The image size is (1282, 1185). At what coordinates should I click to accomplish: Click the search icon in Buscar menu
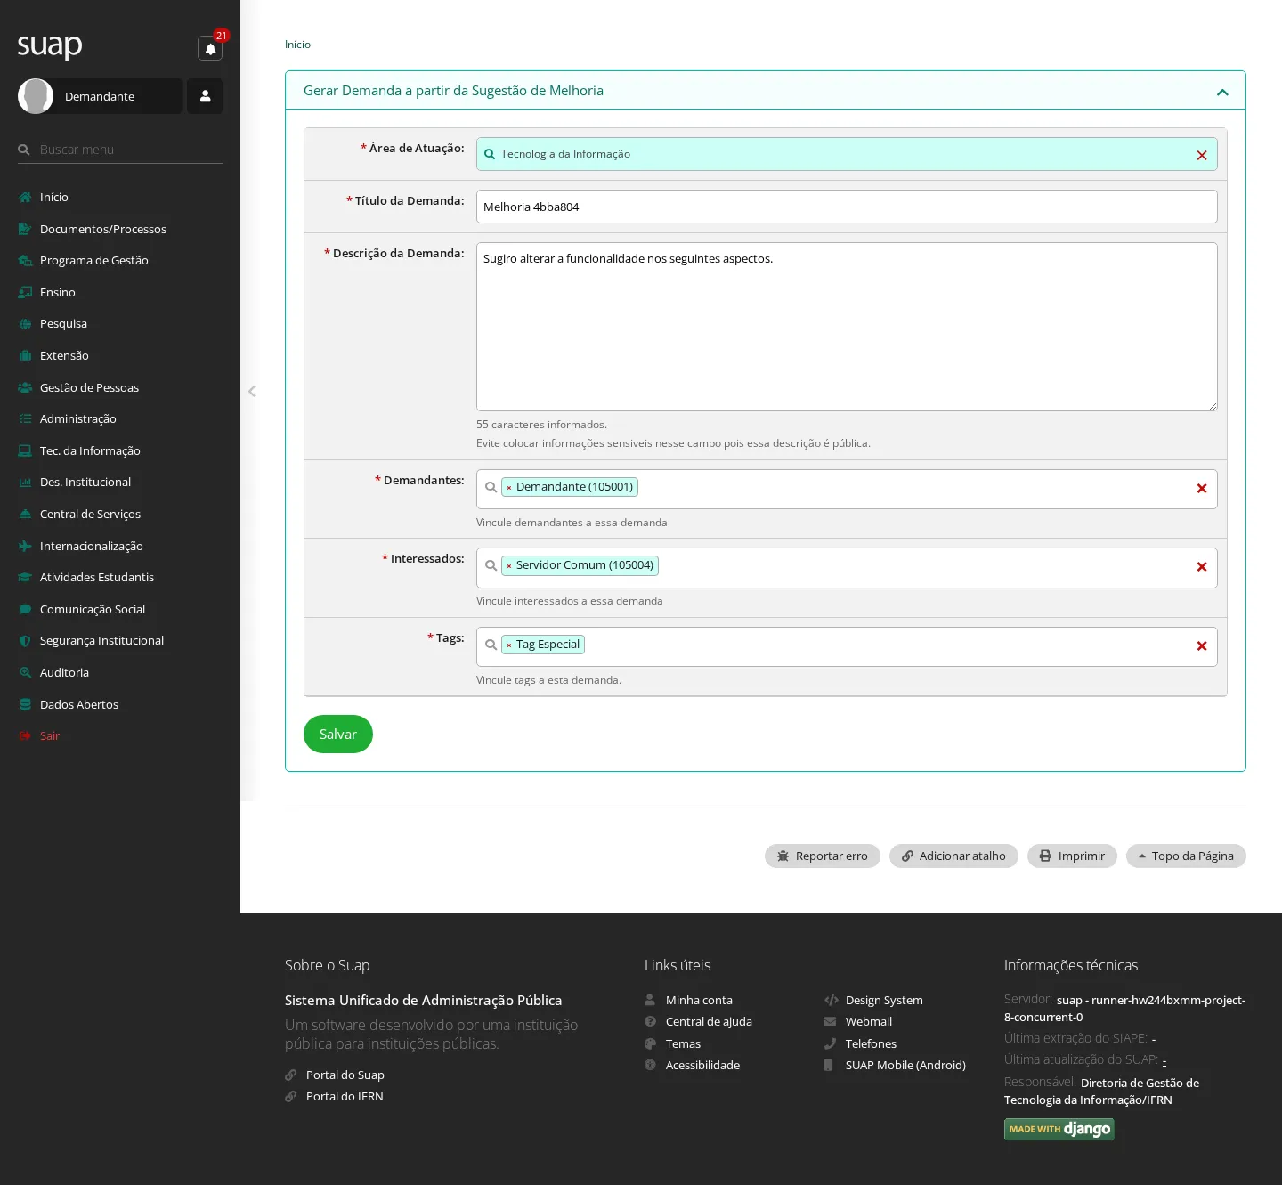coord(24,150)
